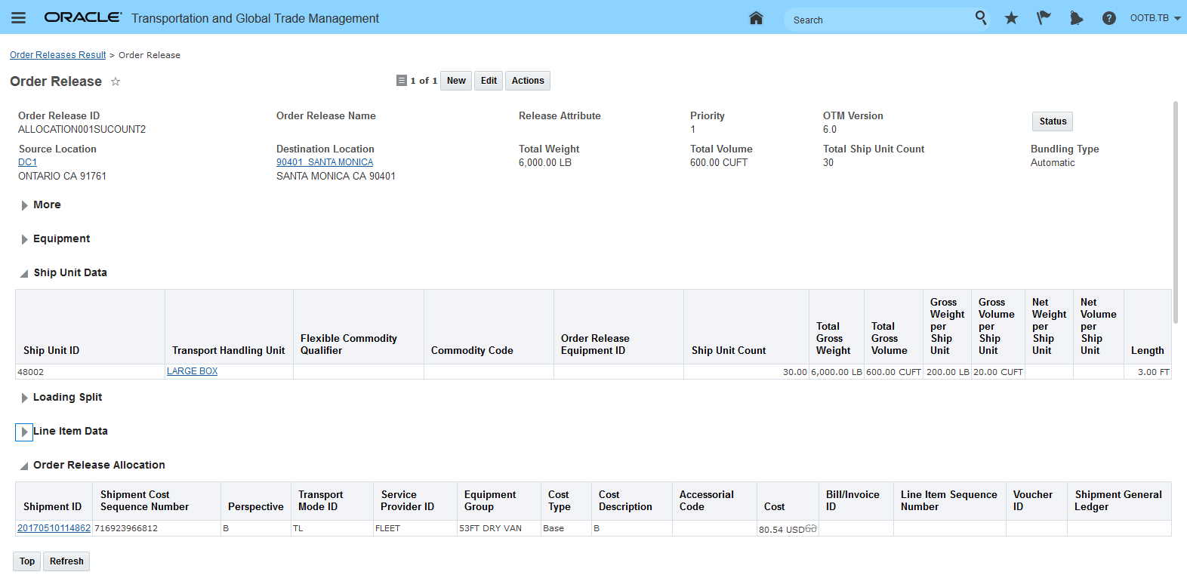View cost details glasses icon
This screenshot has width=1187, height=575.
click(x=811, y=529)
